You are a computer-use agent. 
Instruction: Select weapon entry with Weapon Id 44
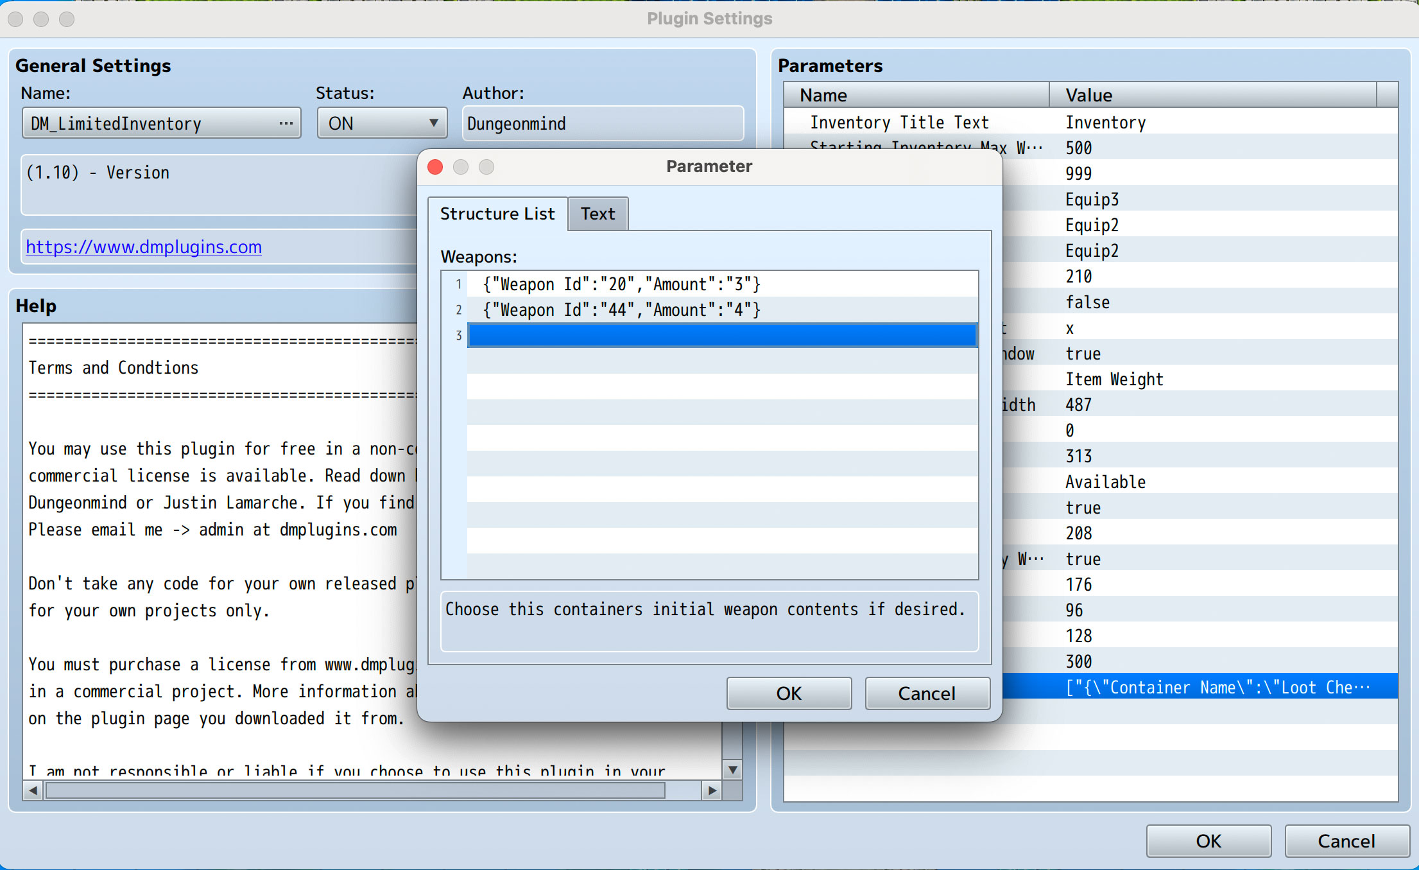722,309
